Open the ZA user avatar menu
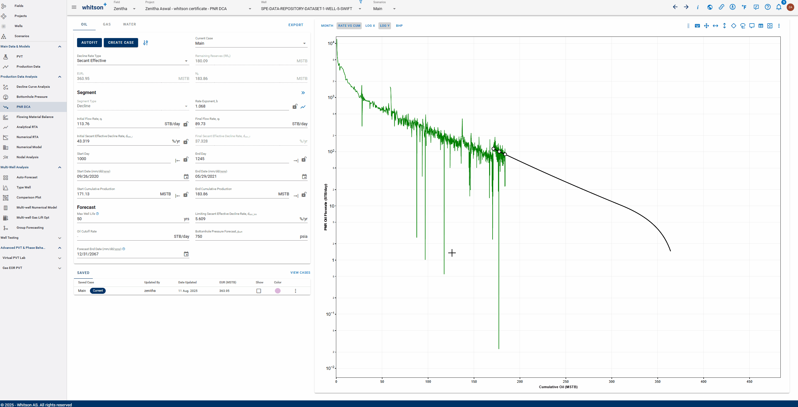Screen dimensions: 798x407 (x=790, y=7)
